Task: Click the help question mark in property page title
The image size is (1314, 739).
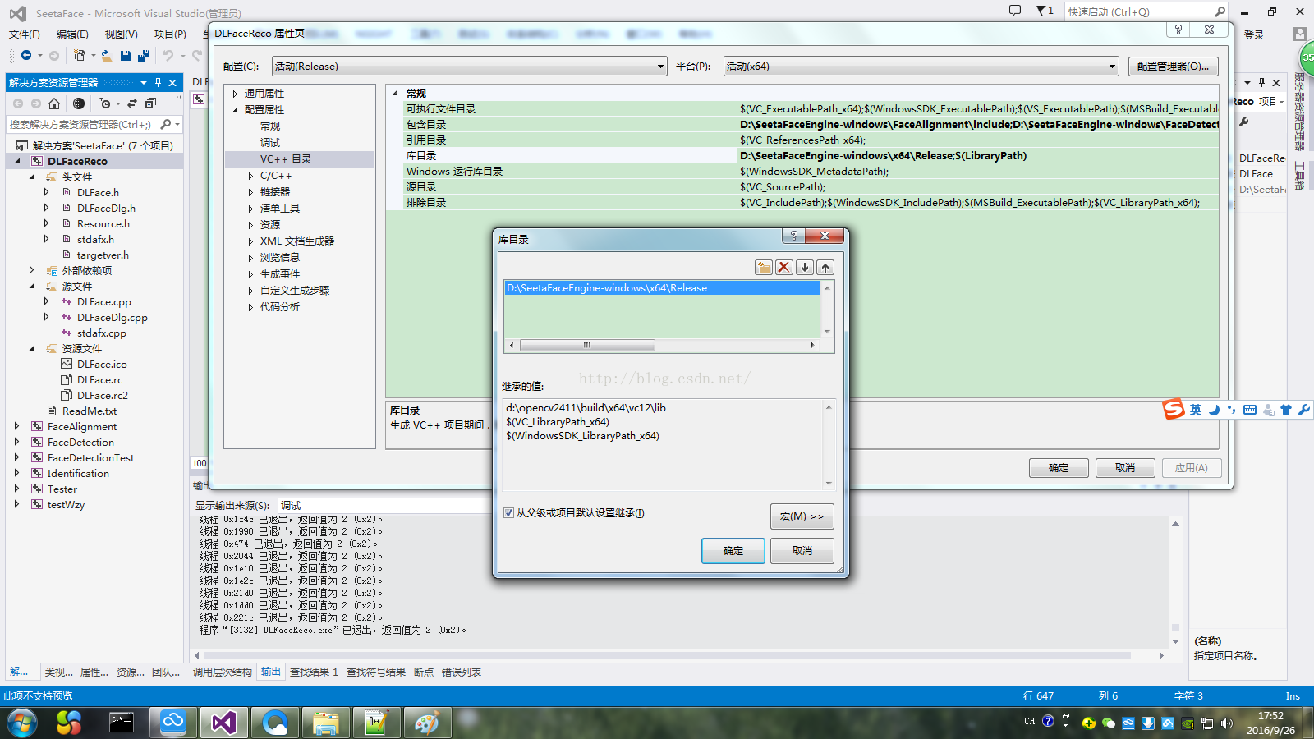Action: tap(1178, 30)
